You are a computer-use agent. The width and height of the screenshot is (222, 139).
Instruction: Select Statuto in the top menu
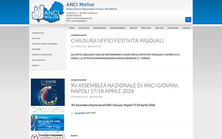coord(134,28)
